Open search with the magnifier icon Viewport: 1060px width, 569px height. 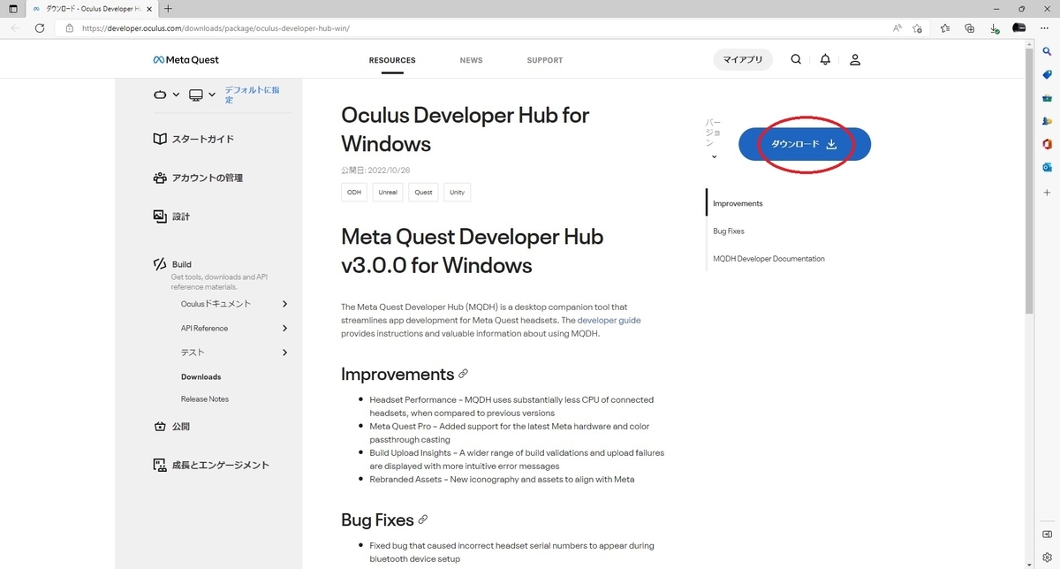(795, 59)
